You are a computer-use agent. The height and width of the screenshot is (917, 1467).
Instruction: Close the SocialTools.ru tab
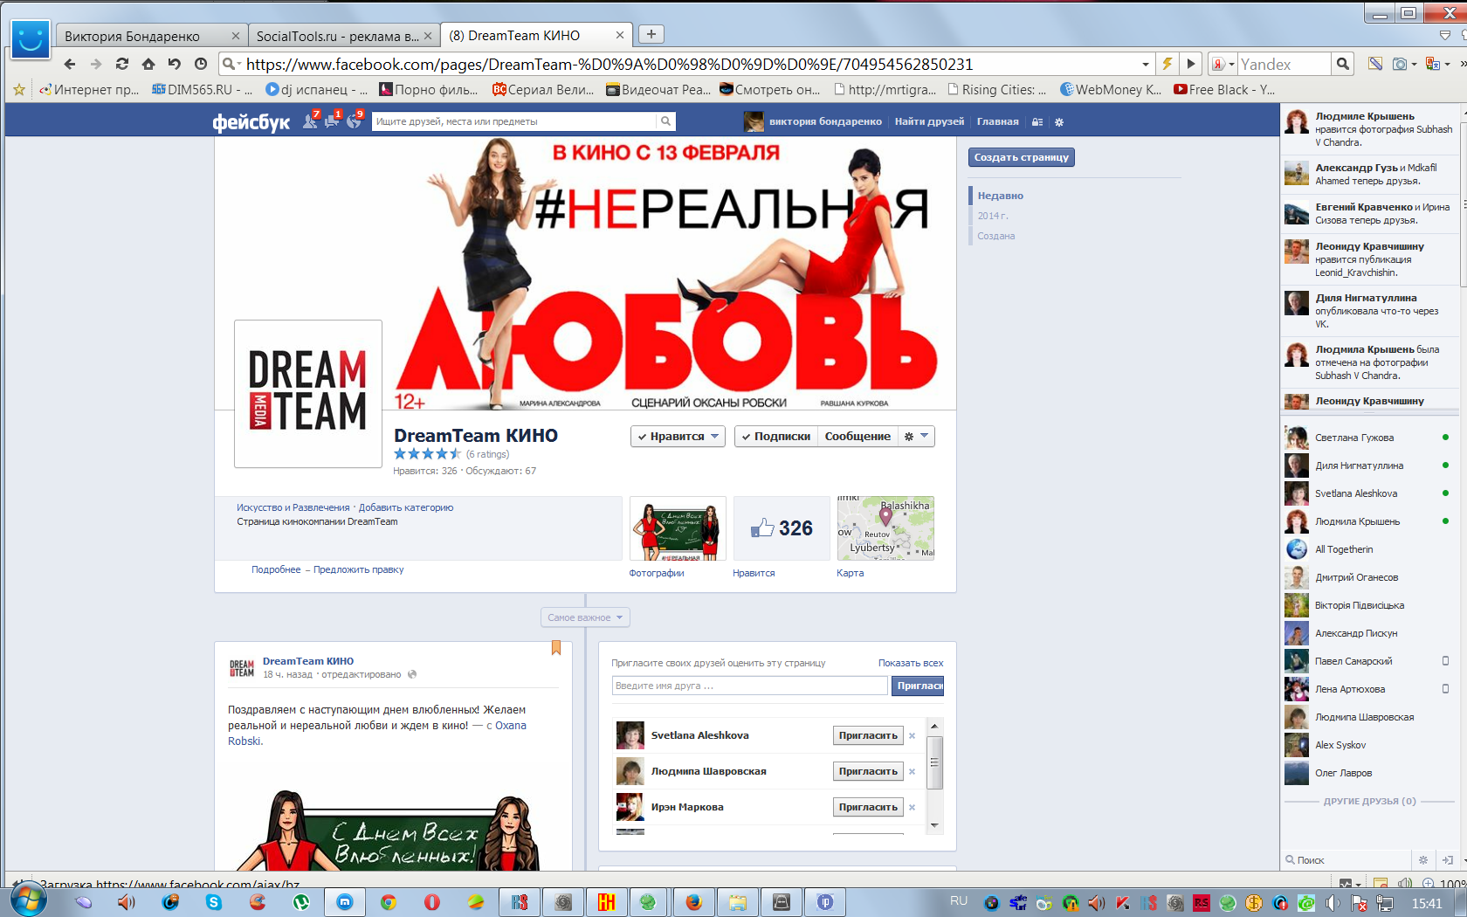427,36
